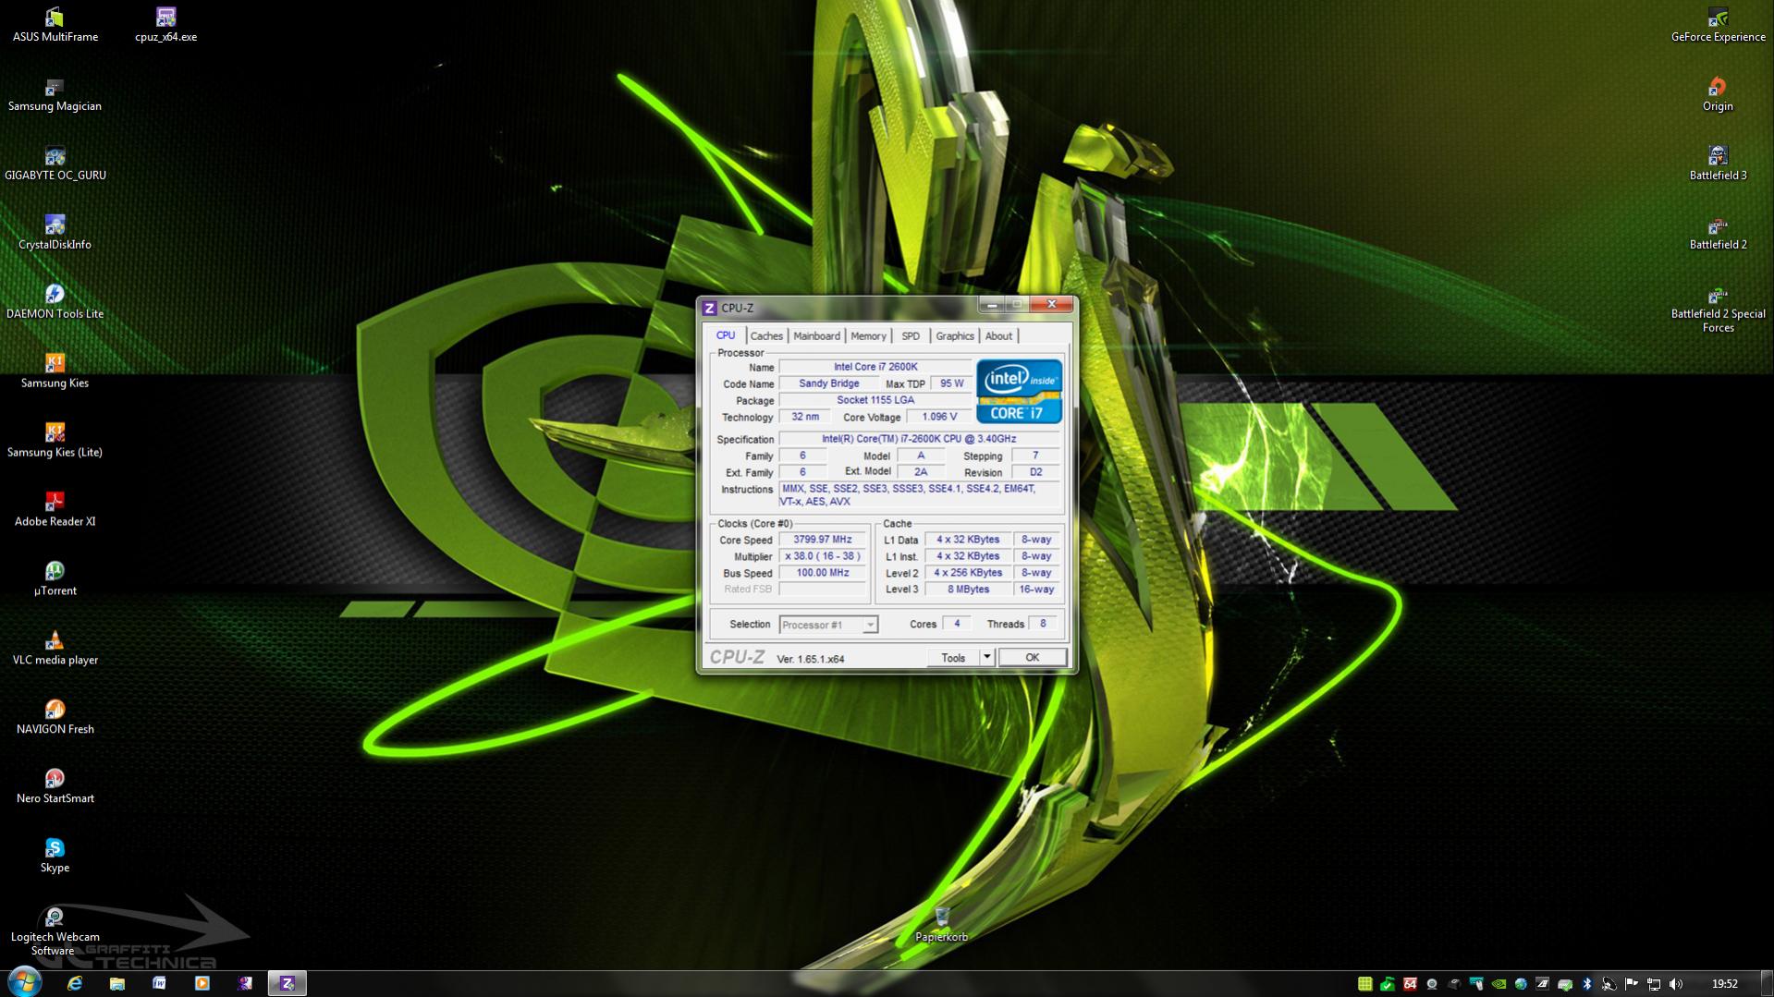Close the CPU-Z window
The image size is (1774, 997).
[x=1051, y=304]
